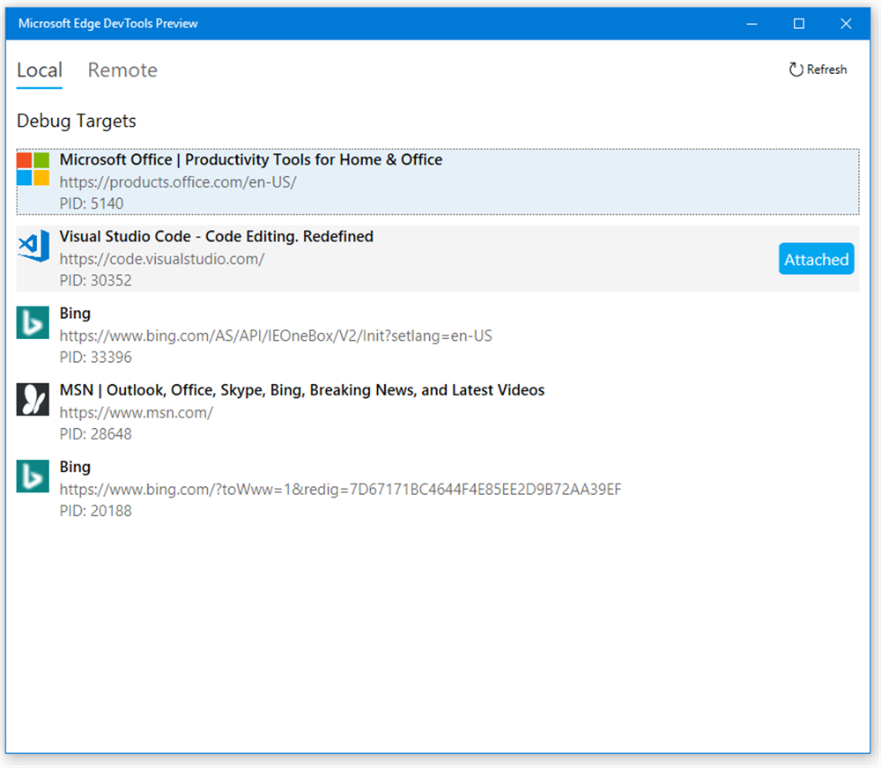Switch to the Remote tab
The image size is (881, 768).
[x=122, y=70]
